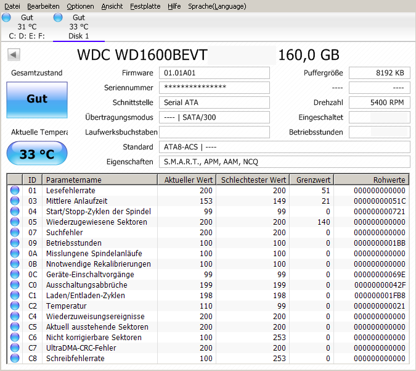416x371 pixels.
Task: Click the Aktueller Wert column header
Action: [x=187, y=180]
